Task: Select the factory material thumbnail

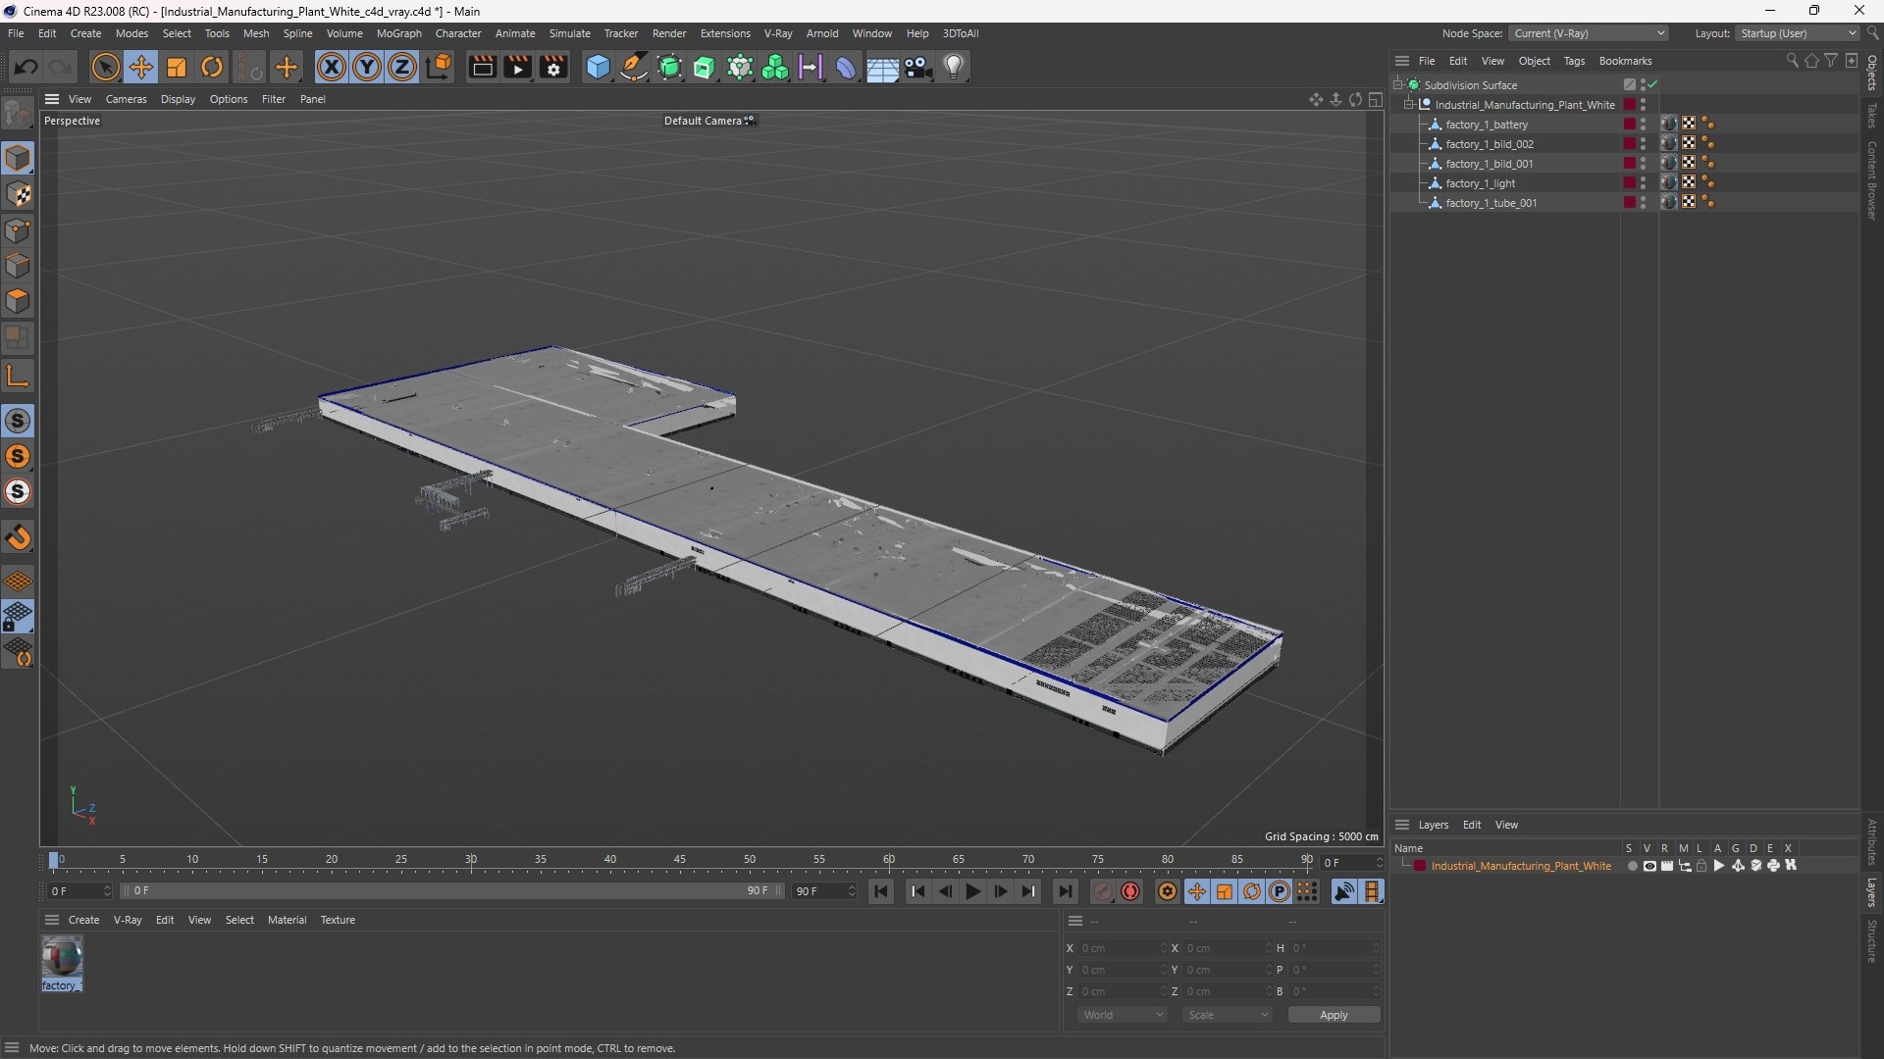Action: [x=62, y=957]
